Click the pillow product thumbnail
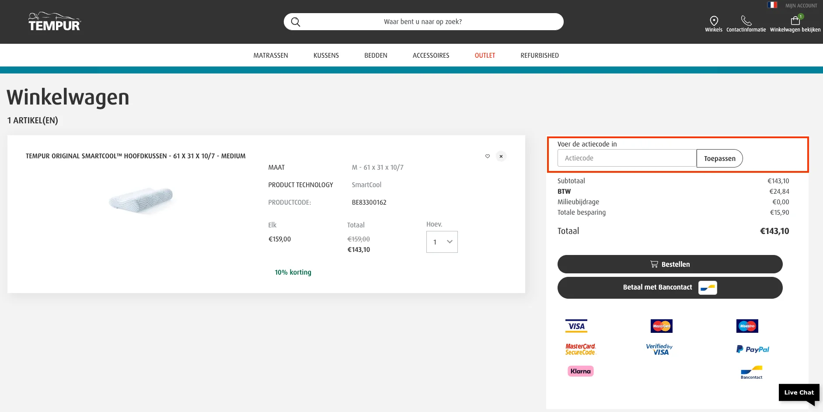 (141, 200)
